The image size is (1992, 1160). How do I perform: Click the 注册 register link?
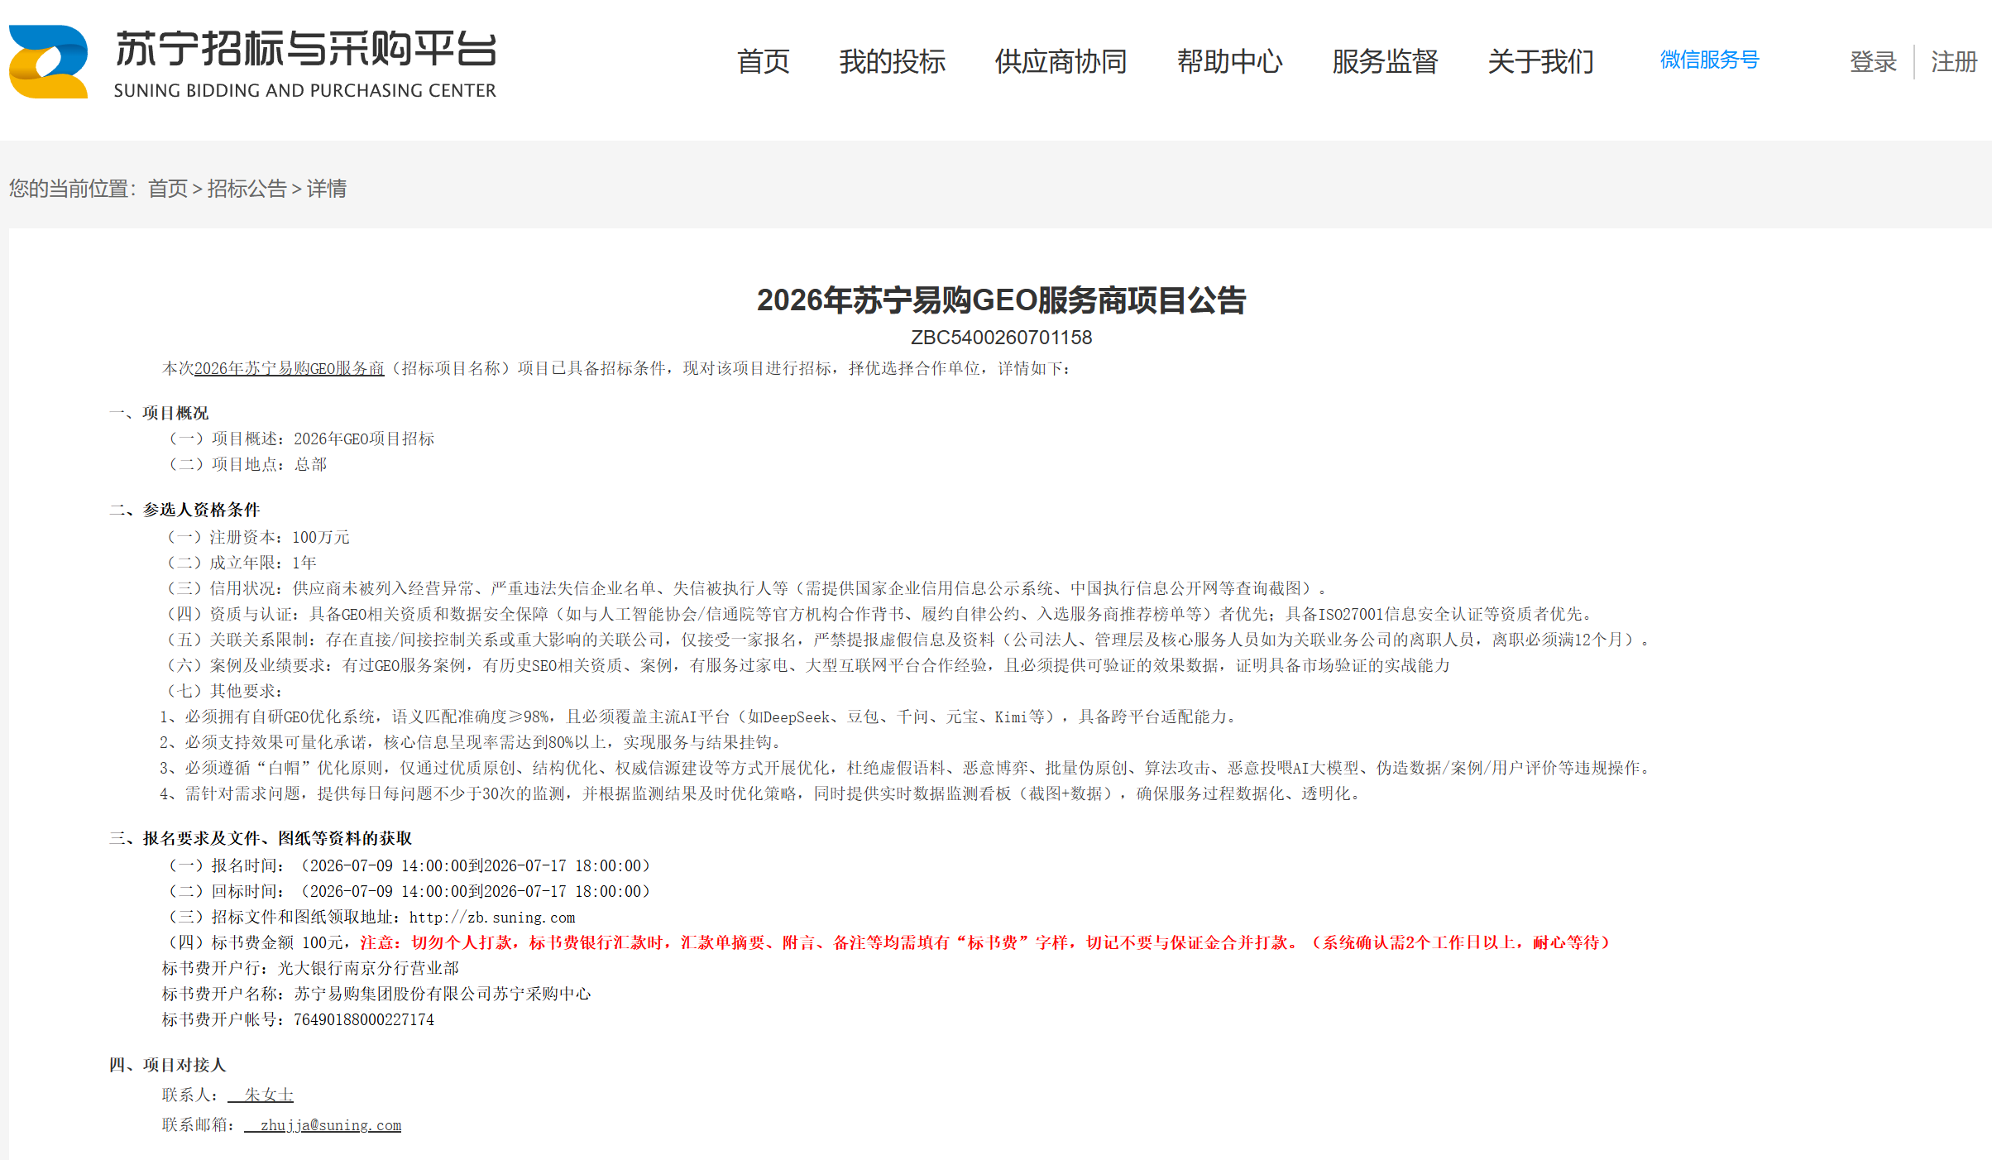1954,61
